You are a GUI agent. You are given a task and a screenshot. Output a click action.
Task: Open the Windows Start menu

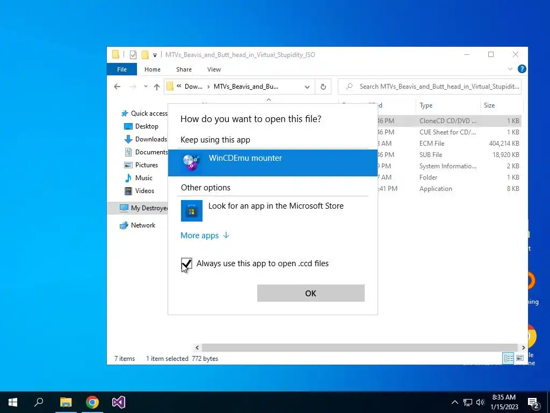coord(13,402)
